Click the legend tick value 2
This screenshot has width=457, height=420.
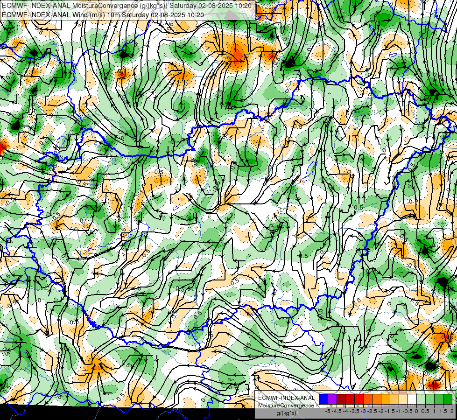click(452, 411)
